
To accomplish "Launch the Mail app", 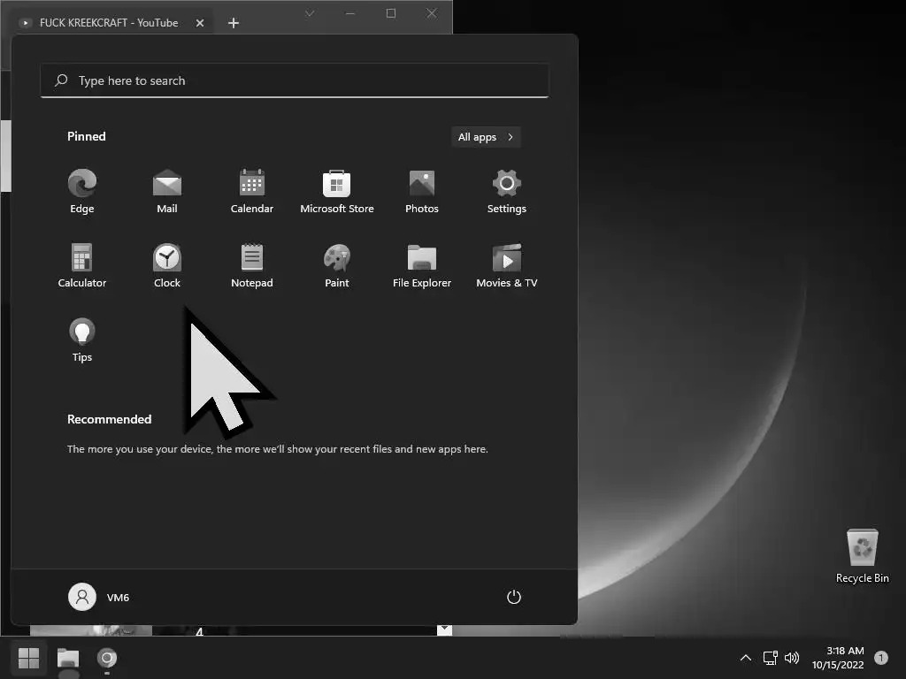I will pyautogui.click(x=167, y=192).
